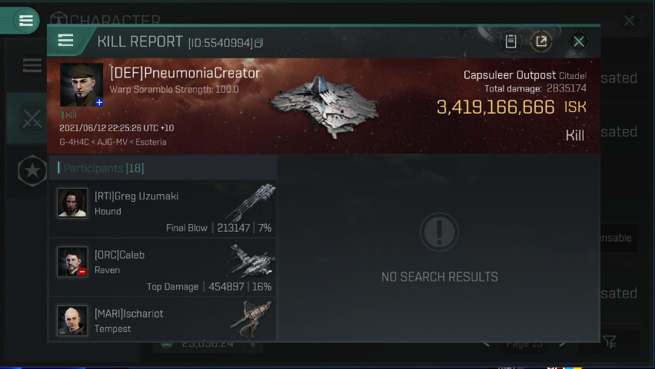Close the background Character window
655x369 pixels.
coord(629,21)
